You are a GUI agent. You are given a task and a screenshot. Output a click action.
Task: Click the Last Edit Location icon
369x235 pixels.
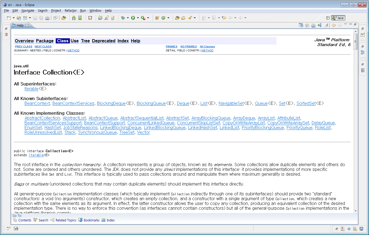[224, 18]
